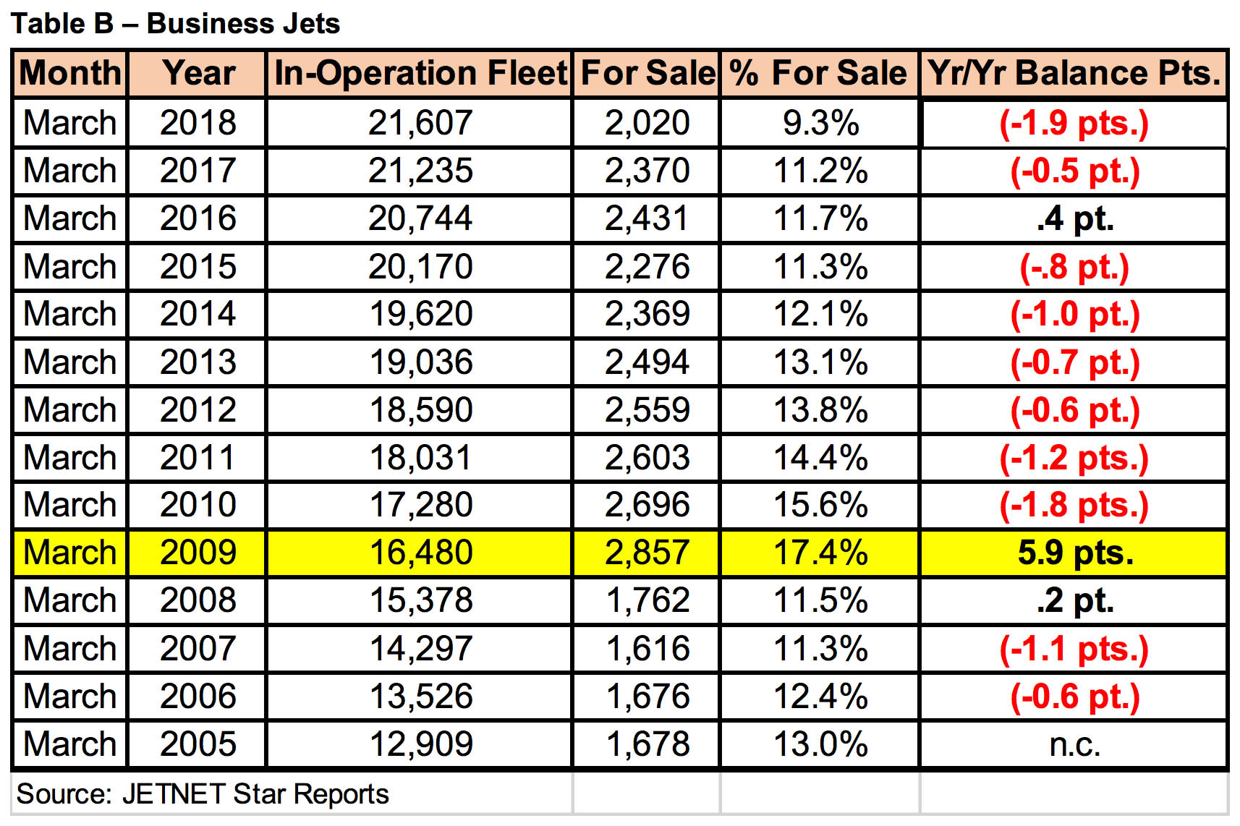The width and height of the screenshot is (1240, 826).
Task: Select the 12,909 fleet cell
Action: click(420, 744)
